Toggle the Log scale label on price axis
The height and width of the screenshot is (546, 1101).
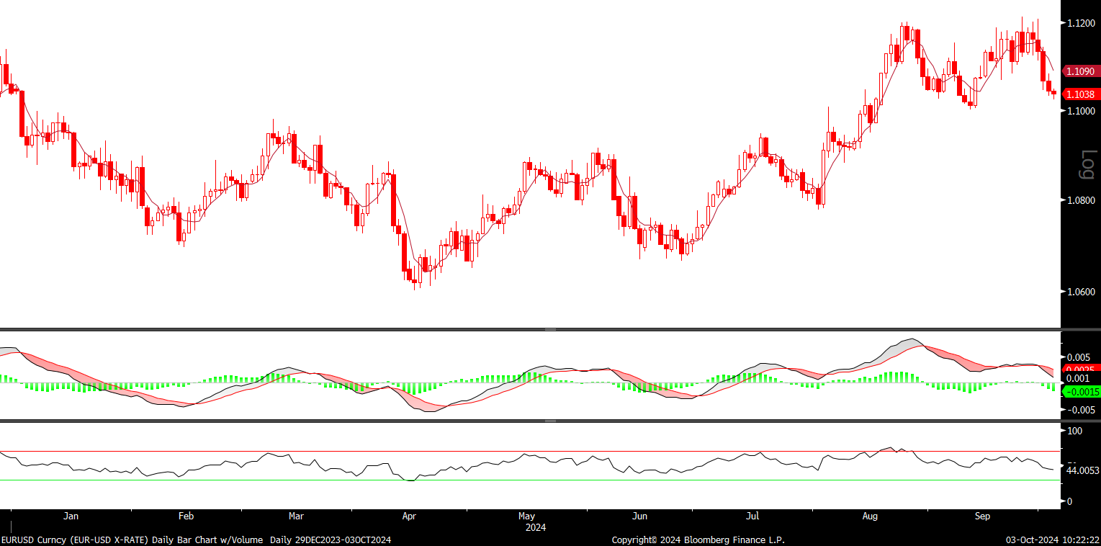coord(1087,165)
